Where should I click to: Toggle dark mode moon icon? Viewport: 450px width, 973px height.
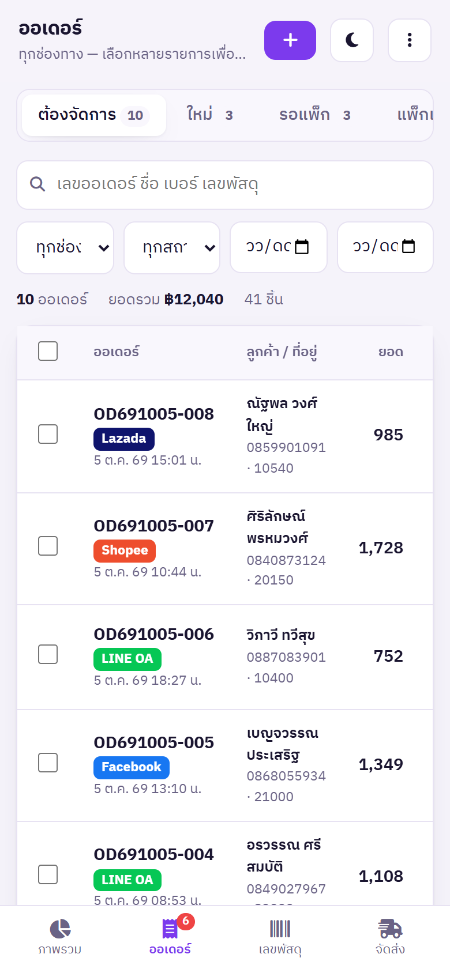tap(352, 40)
